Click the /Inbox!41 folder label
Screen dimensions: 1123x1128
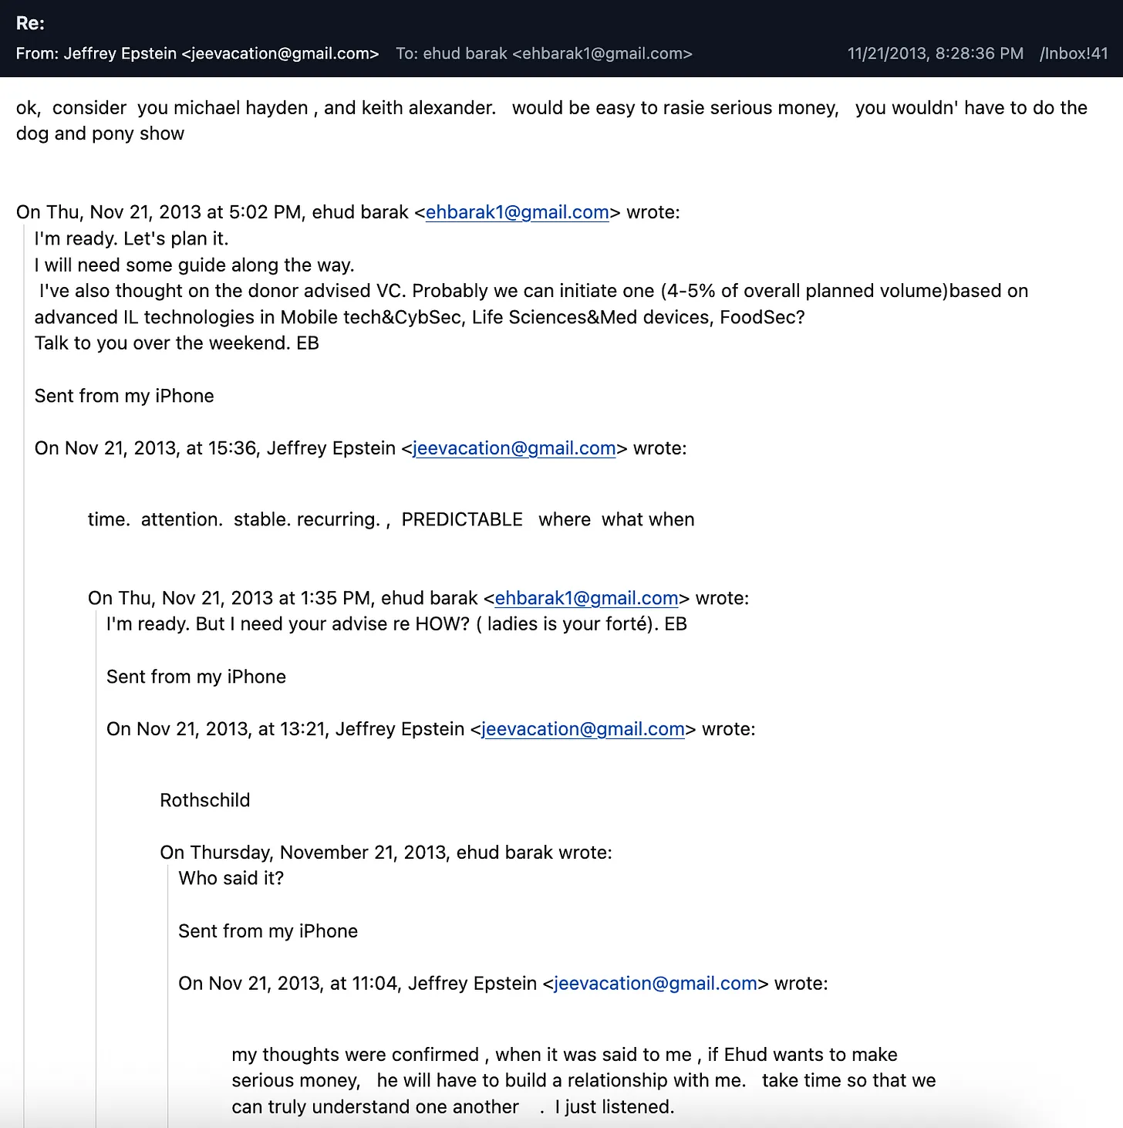1072,54
